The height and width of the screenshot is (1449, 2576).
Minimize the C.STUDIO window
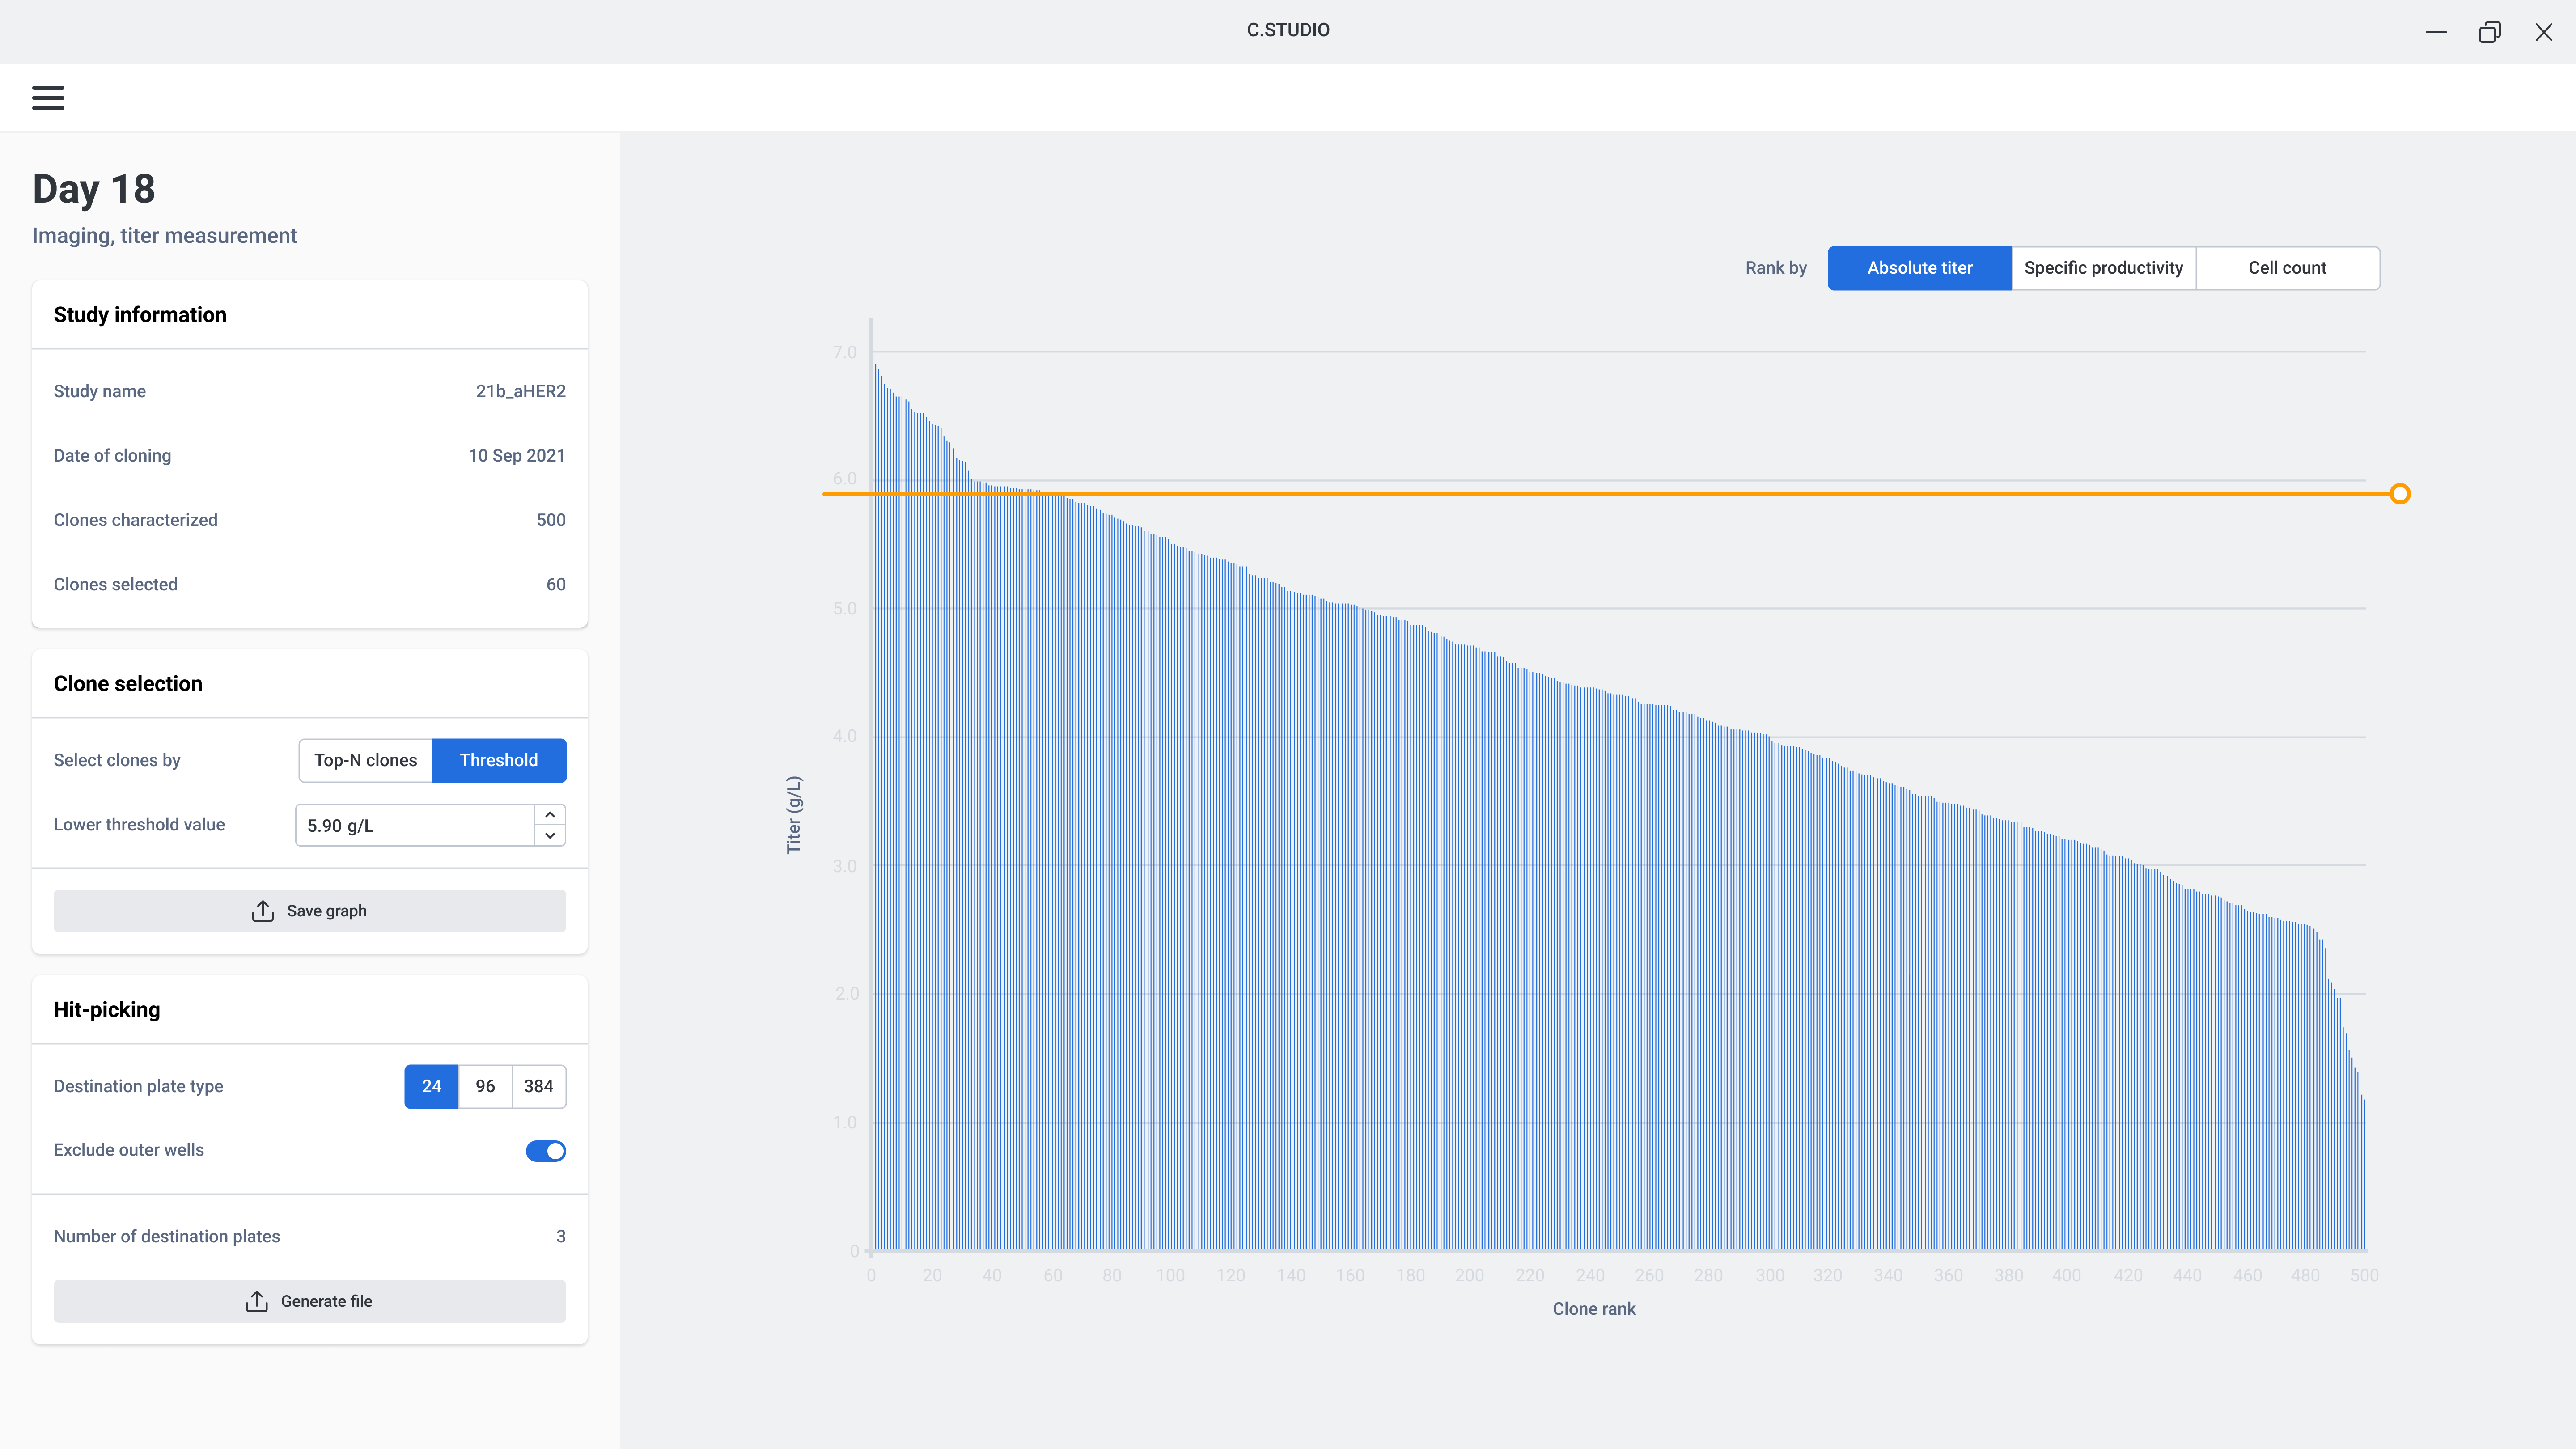[x=2436, y=32]
